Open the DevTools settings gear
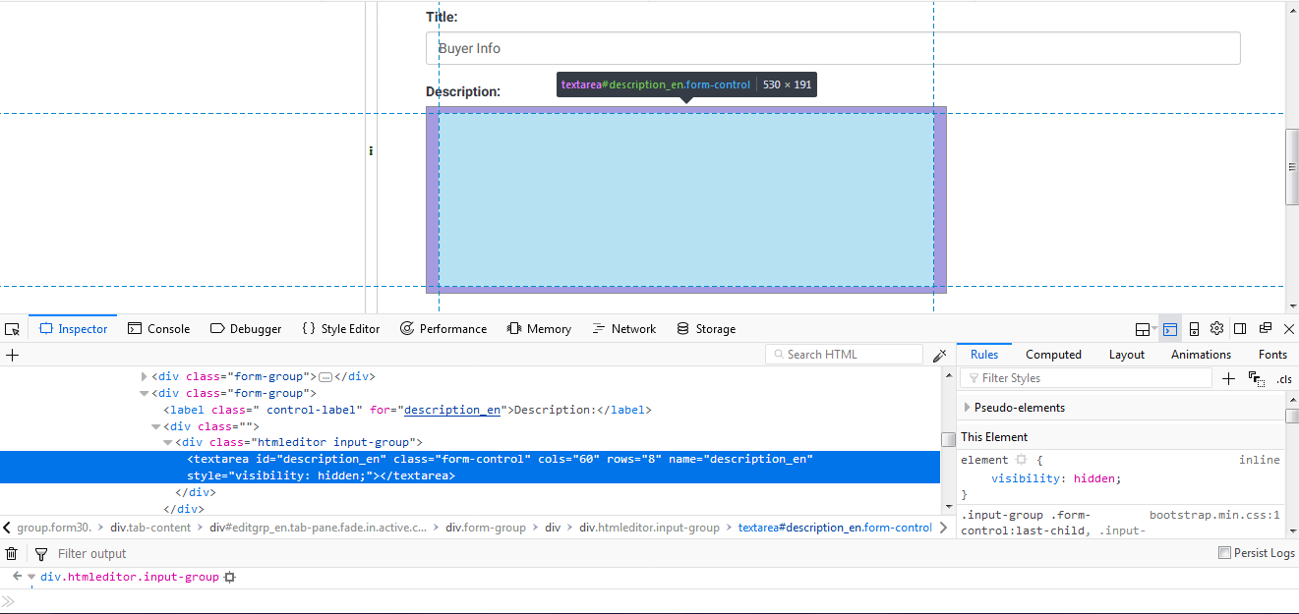The image size is (1299, 614). (1216, 329)
